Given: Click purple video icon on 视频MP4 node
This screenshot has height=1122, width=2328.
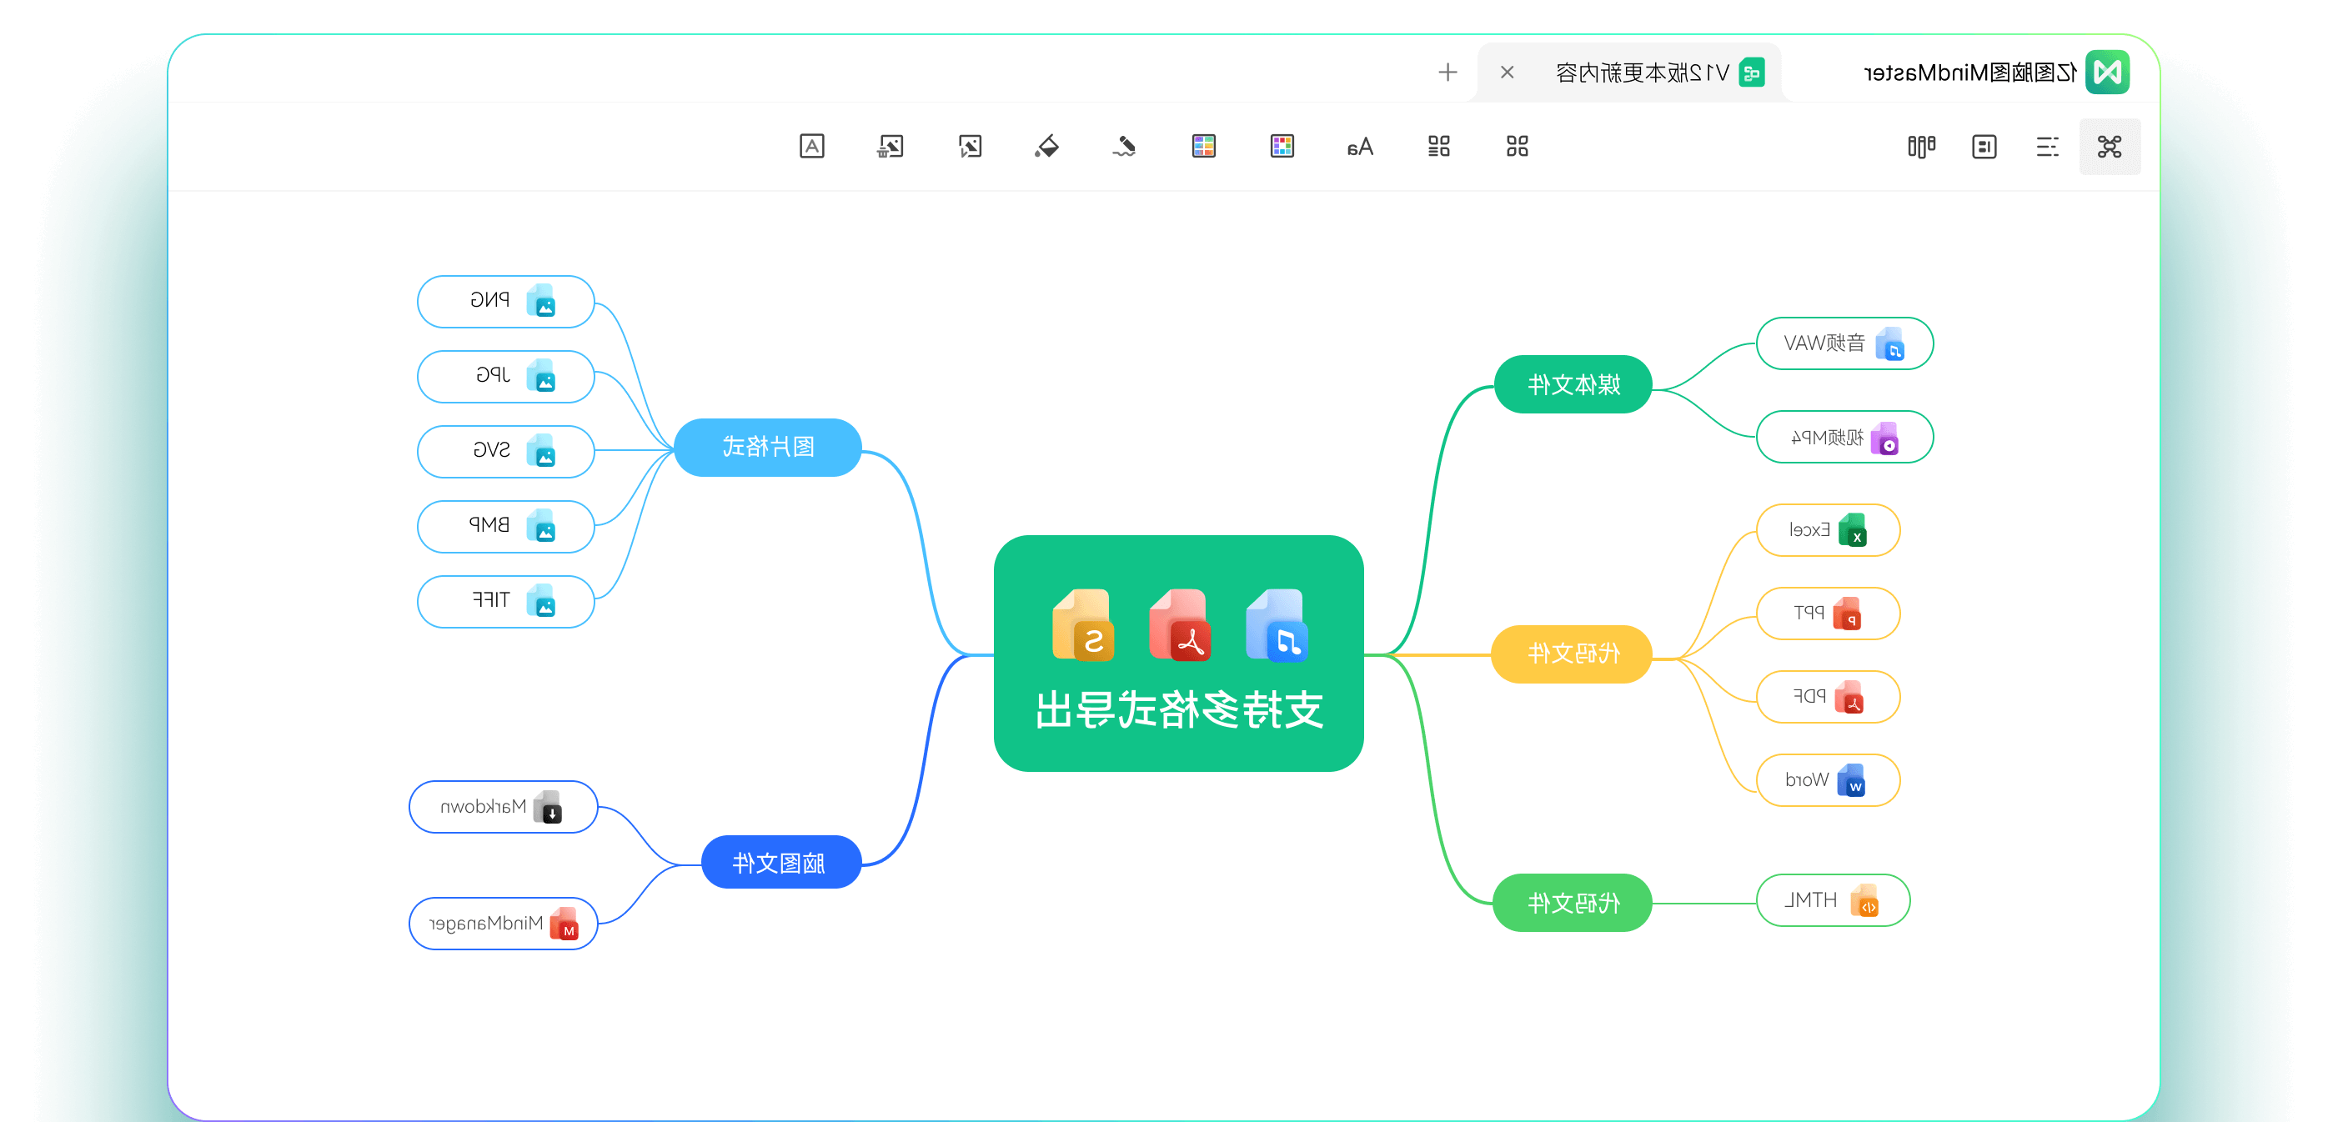Looking at the screenshot, I should [1884, 438].
